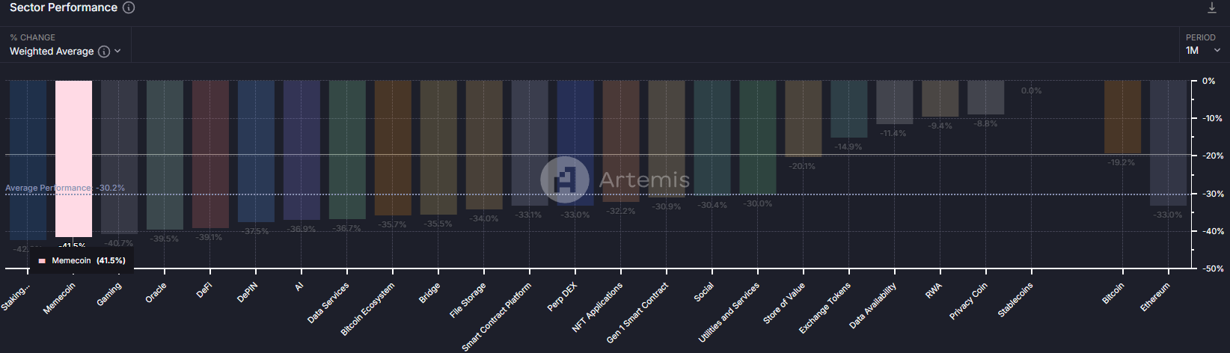Click the Stablecoins axis label

tap(1015, 300)
